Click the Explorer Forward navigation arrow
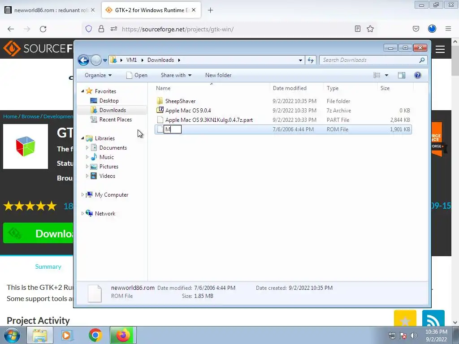459x344 pixels. pos(96,60)
